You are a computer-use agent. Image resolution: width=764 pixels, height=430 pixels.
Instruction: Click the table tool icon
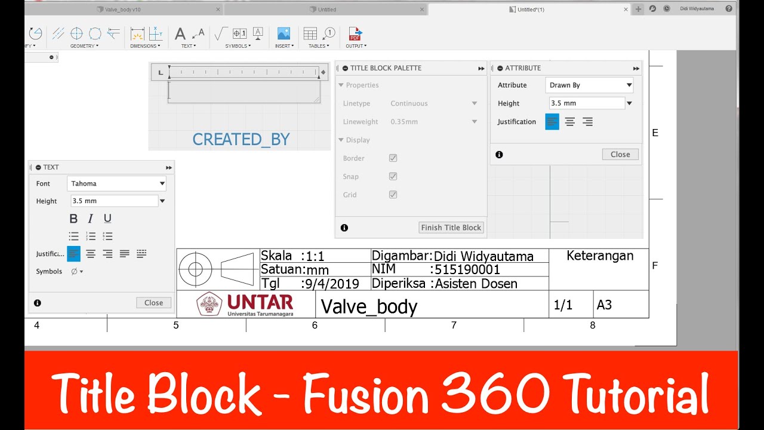310,33
